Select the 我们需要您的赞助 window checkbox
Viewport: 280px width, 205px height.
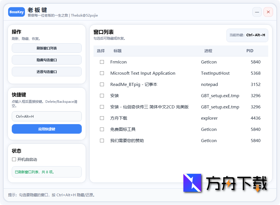click(x=102, y=140)
